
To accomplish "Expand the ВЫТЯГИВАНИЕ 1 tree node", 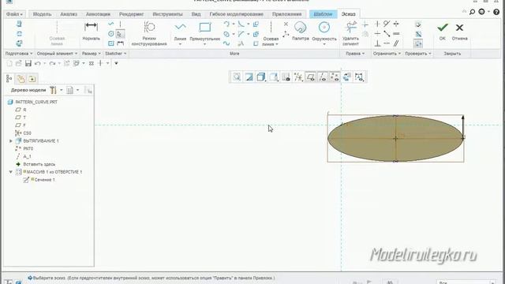I will [11, 141].
